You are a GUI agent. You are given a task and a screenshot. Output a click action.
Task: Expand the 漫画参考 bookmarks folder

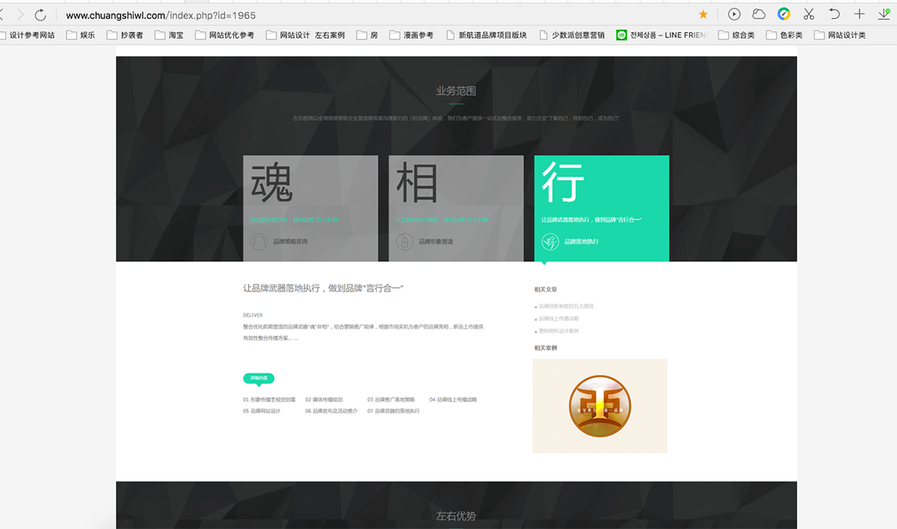click(x=413, y=34)
